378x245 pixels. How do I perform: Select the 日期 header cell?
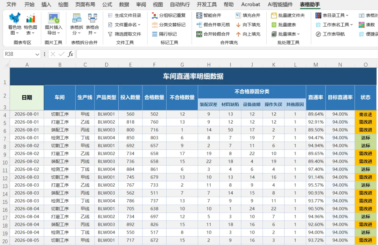[x=27, y=97]
